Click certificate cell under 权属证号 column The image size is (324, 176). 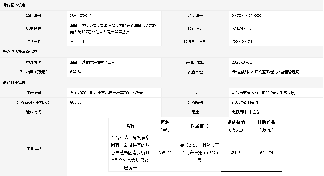[x=199, y=153]
